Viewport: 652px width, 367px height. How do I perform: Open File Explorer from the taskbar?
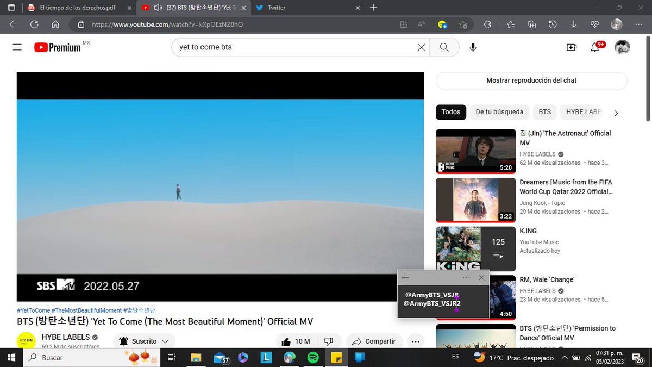pyautogui.click(x=195, y=357)
